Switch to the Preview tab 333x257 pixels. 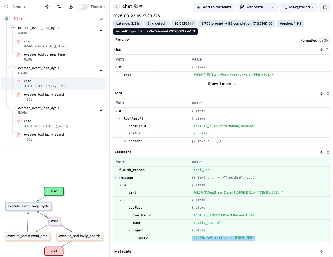point(122,40)
